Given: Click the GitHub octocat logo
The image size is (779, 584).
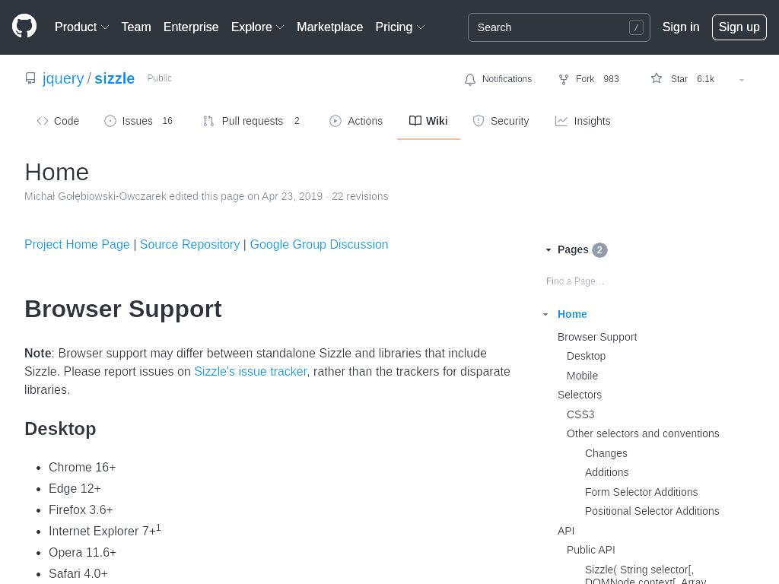Looking at the screenshot, I should click(24, 27).
